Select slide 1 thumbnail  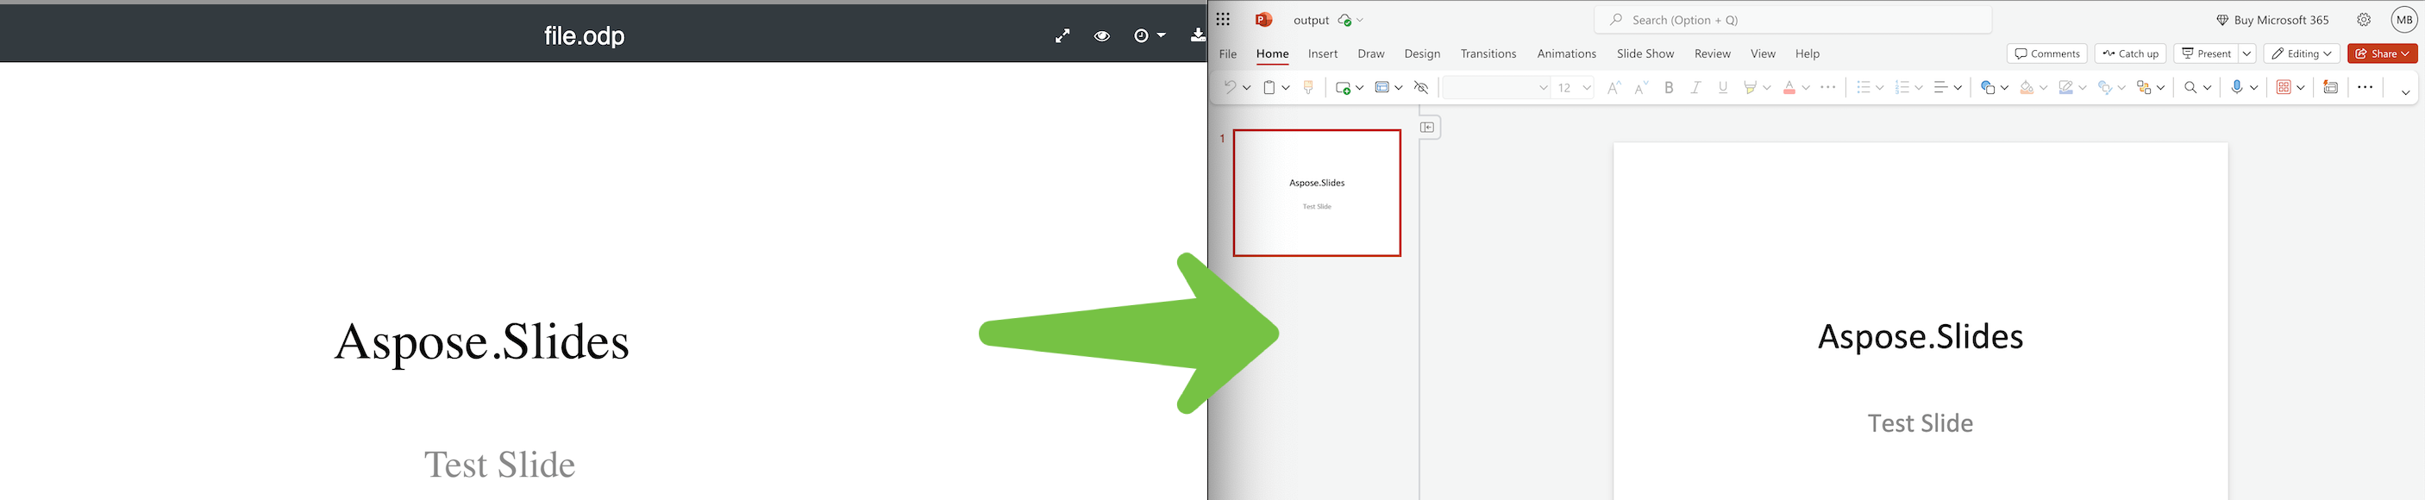(1316, 193)
